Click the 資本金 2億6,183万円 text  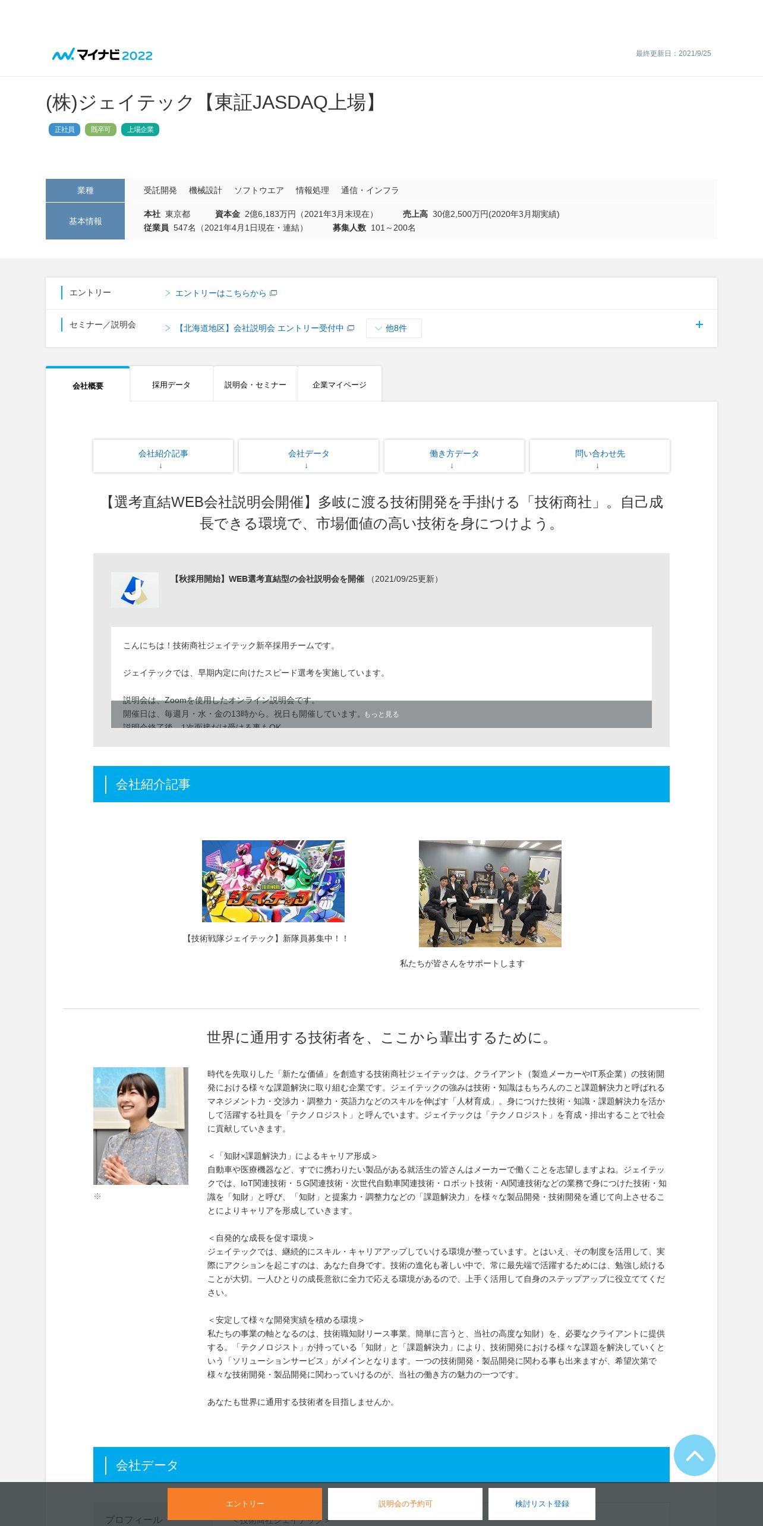pyautogui.click(x=297, y=214)
